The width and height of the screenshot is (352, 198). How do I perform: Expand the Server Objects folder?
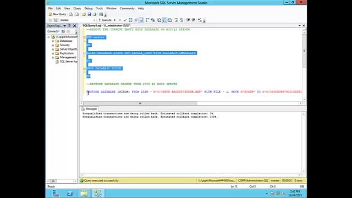click(53, 49)
